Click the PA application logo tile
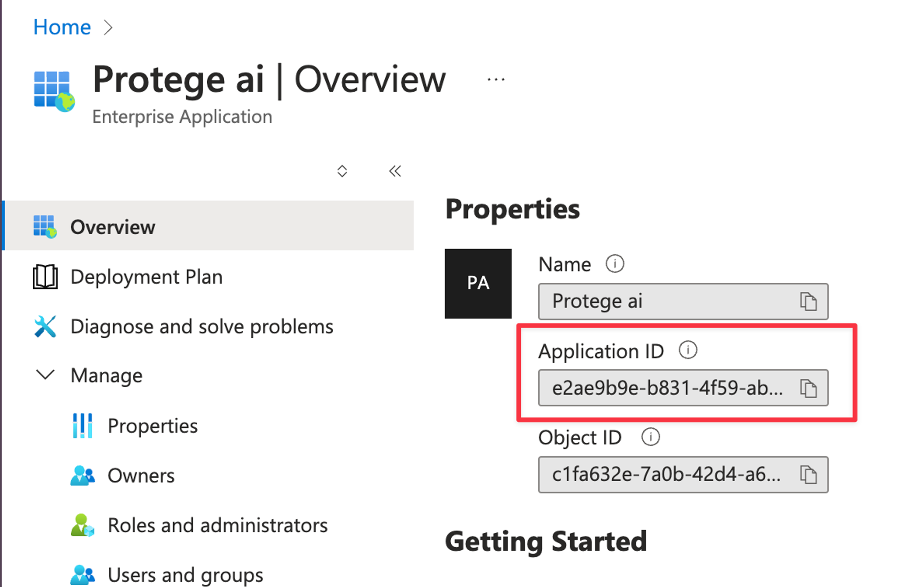897x587 pixels. (x=478, y=283)
